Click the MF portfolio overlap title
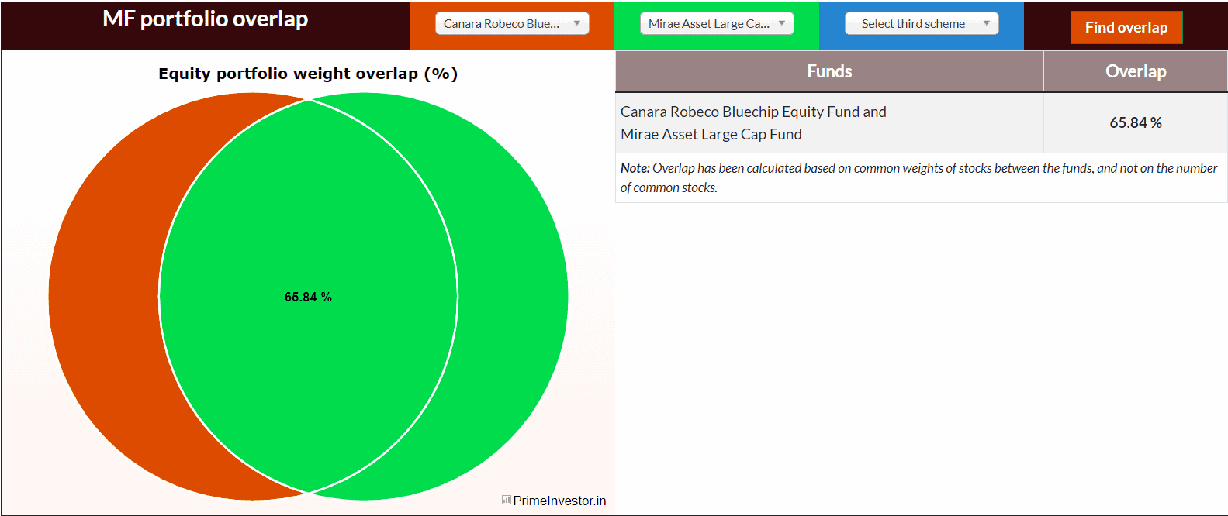Viewport: 1228px width, 516px height. point(206,19)
